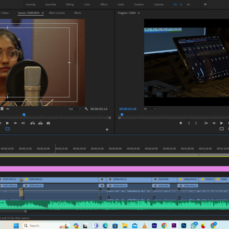The image size is (229, 229).
Task: Go to Out point in Source monitor
Action: coord(23,123)
